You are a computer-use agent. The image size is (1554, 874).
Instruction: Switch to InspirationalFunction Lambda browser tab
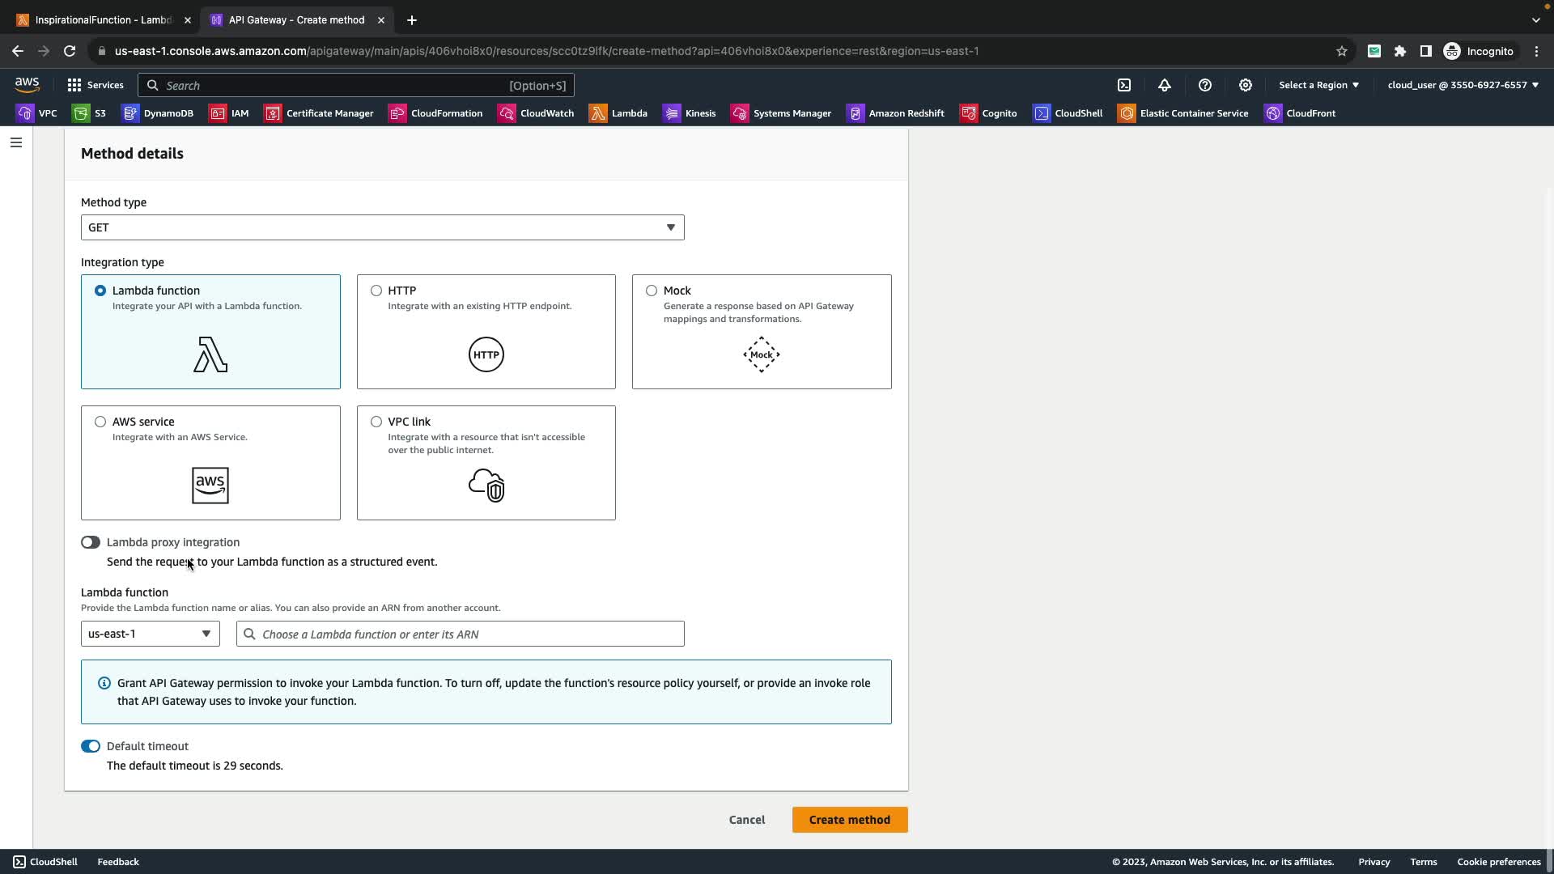pos(97,20)
